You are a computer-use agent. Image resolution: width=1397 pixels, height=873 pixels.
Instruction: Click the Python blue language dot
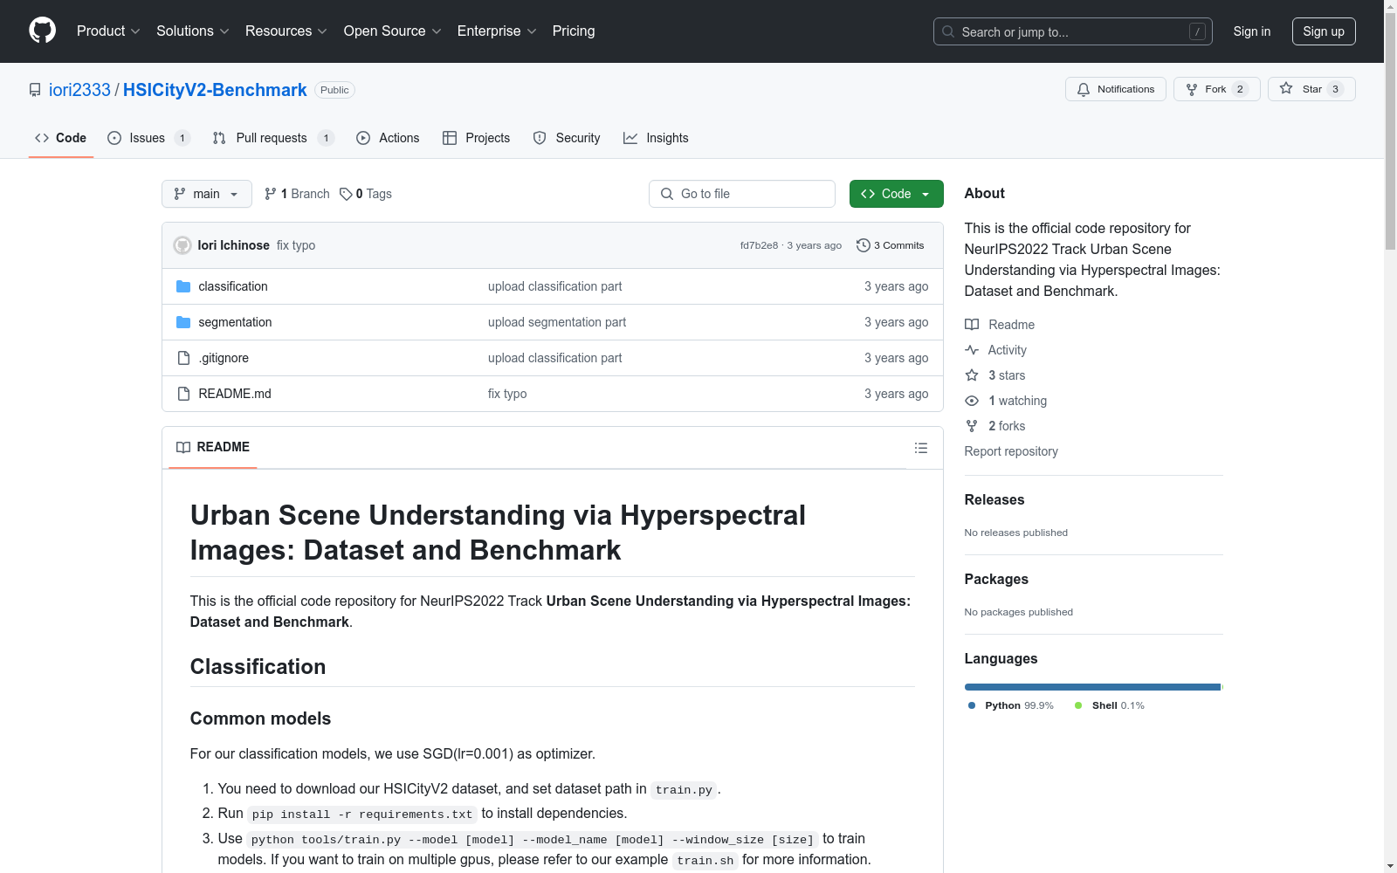972,705
